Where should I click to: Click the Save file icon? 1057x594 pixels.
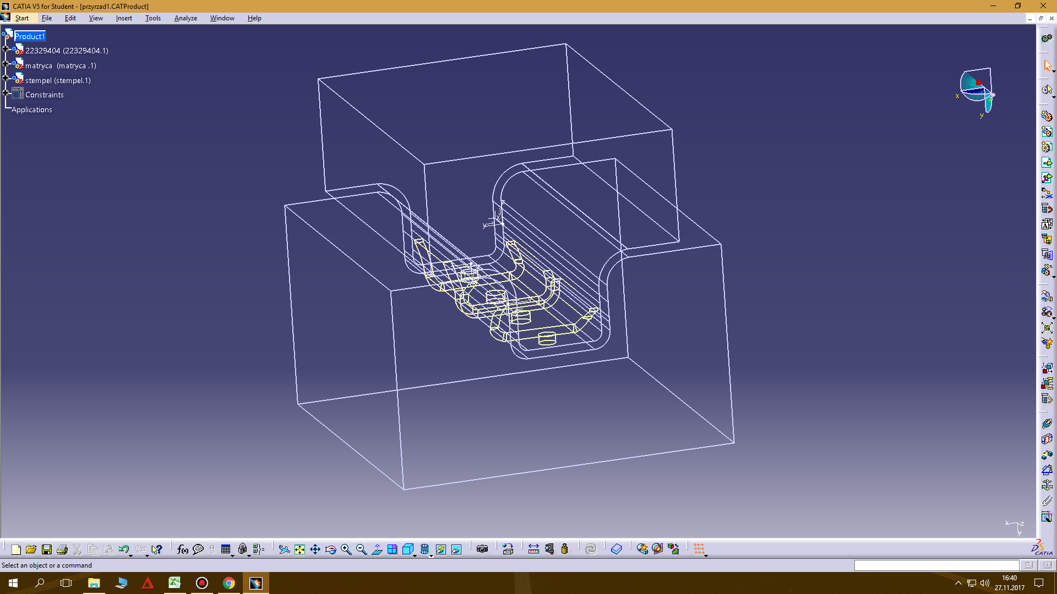coord(47,549)
